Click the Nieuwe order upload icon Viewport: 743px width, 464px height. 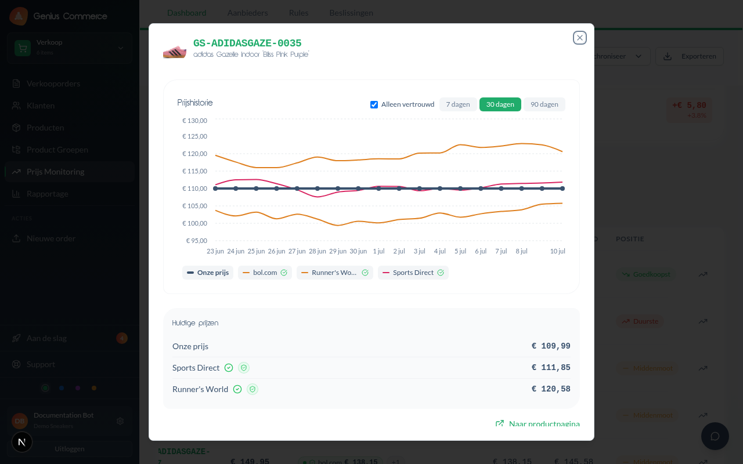16,238
